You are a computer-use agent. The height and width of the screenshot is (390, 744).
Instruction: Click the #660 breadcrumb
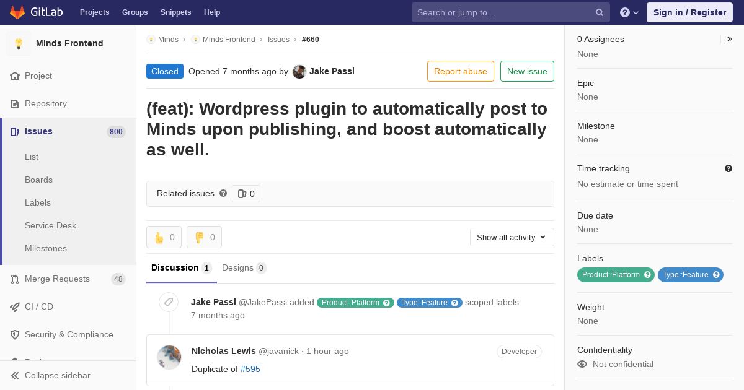pyautogui.click(x=311, y=39)
